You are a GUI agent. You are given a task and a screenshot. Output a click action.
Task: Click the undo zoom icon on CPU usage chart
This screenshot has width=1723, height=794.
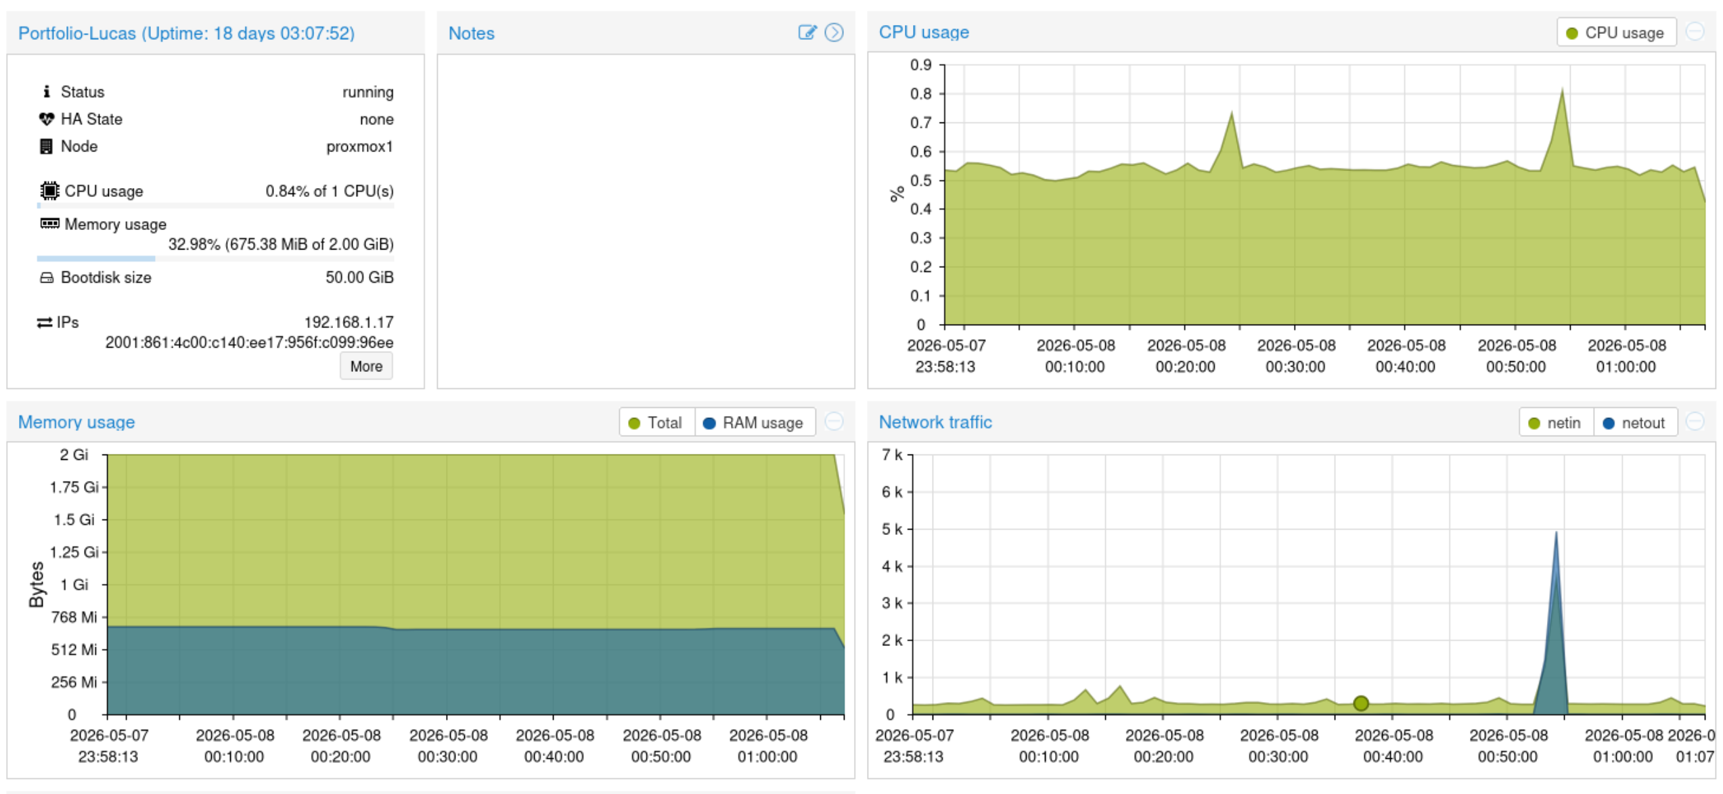tap(1695, 32)
